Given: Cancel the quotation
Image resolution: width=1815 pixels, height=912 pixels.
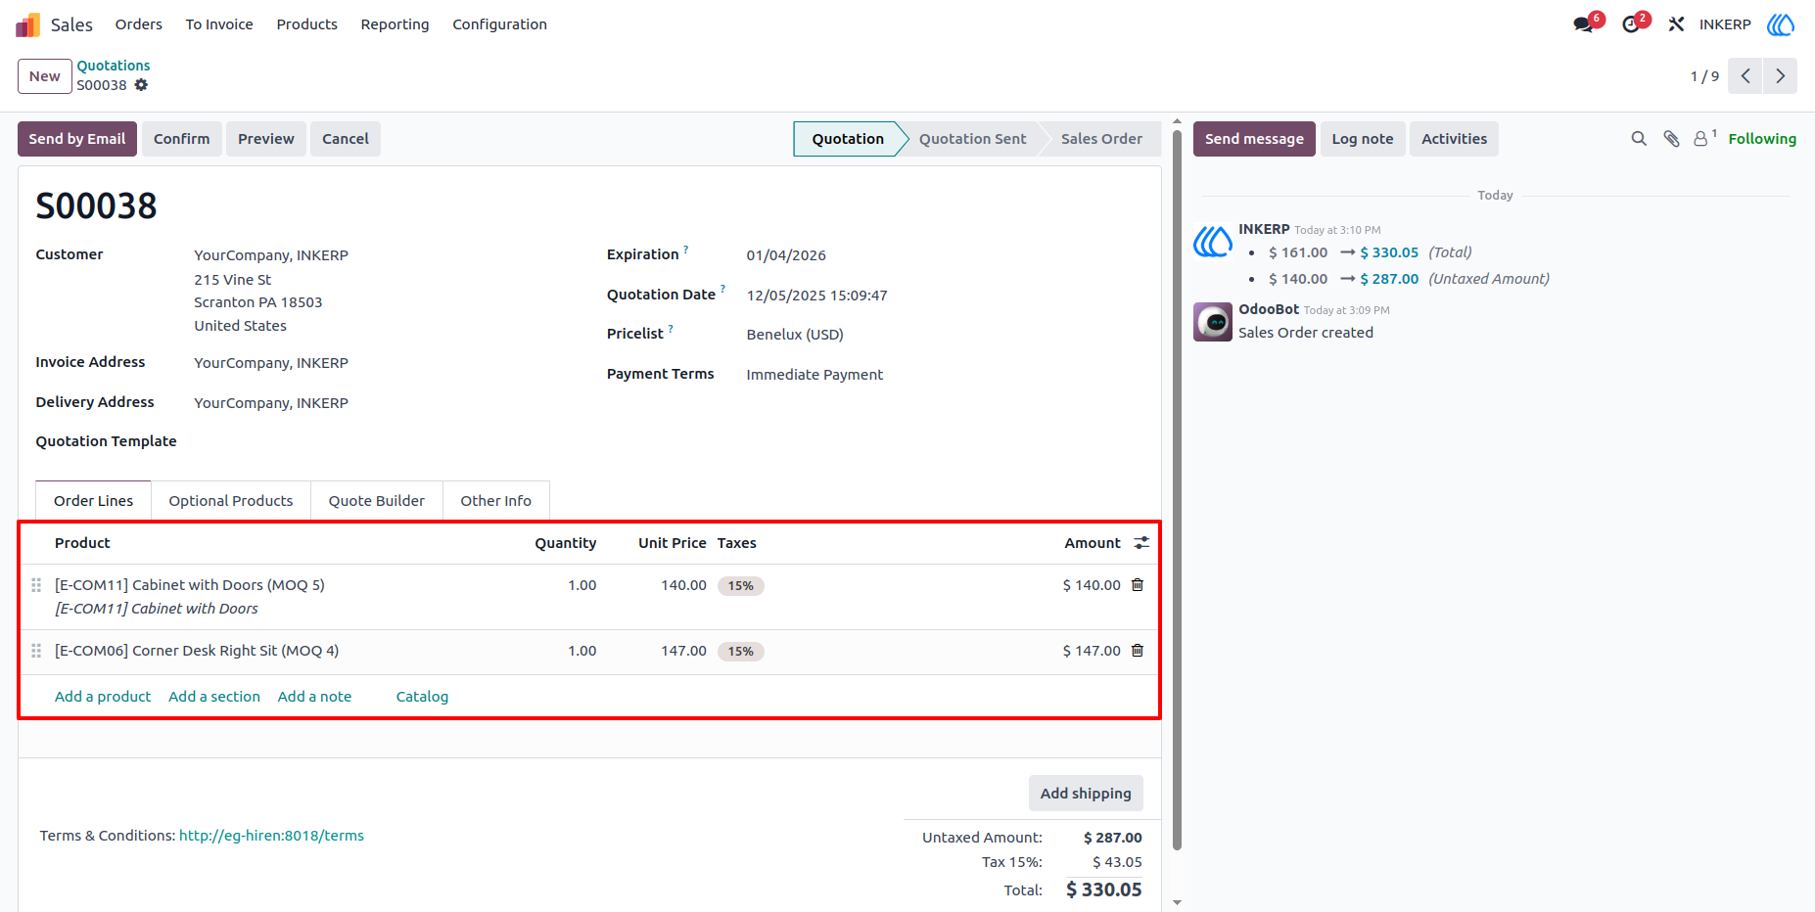Looking at the screenshot, I should point(346,139).
